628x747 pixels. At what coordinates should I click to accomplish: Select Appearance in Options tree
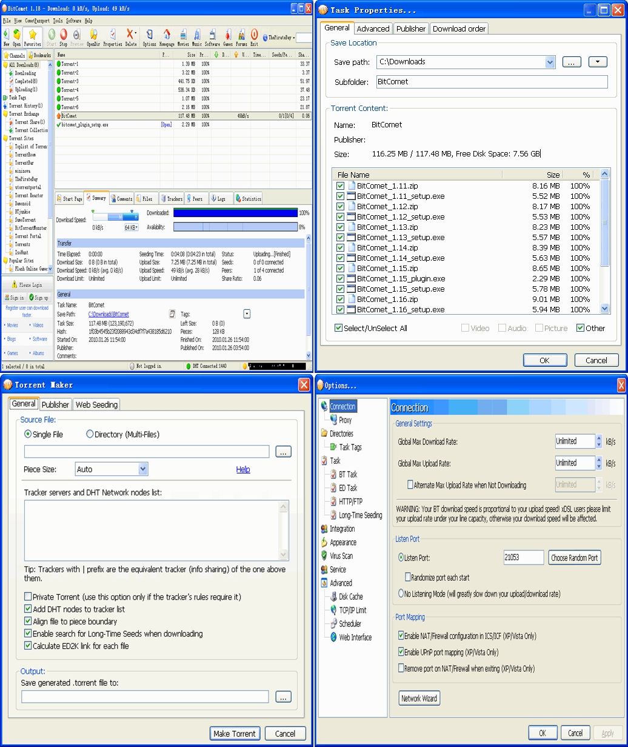point(338,543)
